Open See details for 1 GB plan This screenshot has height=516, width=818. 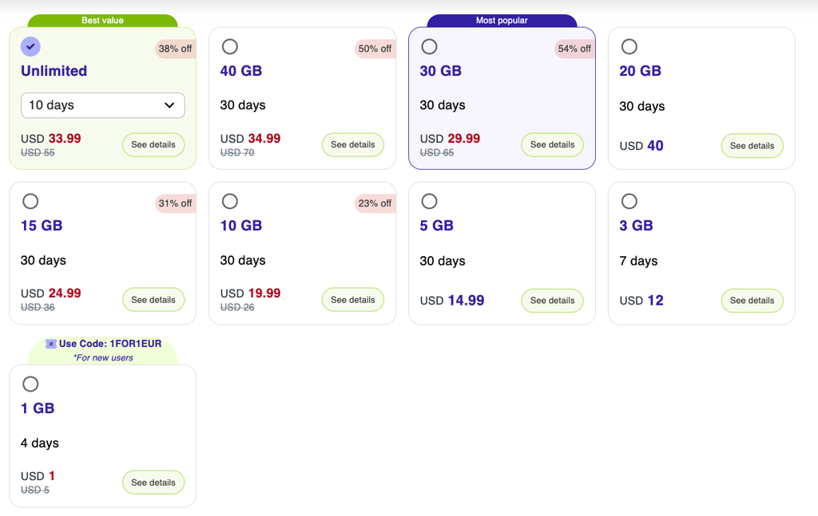point(153,483)
